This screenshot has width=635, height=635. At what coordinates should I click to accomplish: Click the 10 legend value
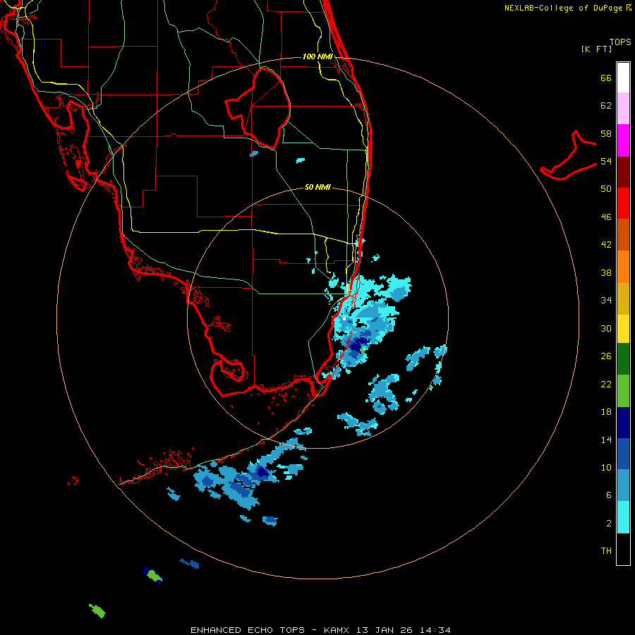click(606, 467)
